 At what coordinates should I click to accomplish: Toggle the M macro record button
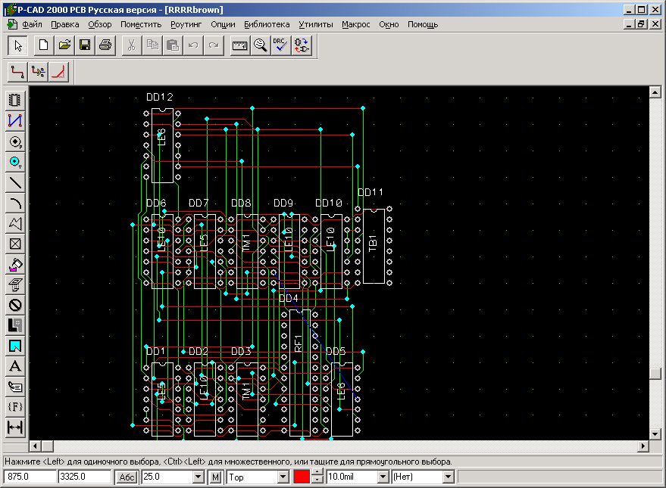pyautogui.click(x=215, y=477)
